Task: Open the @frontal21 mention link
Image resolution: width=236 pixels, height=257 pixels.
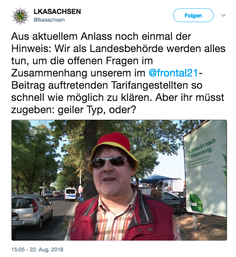Action: [173, 73]
